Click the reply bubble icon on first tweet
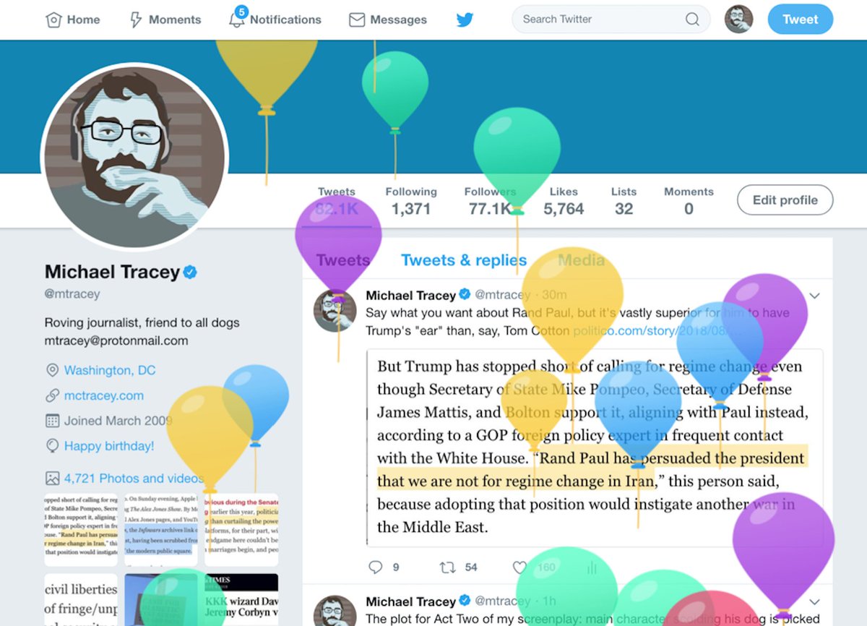Screen dimensions: 867x626 click(376, 567)
